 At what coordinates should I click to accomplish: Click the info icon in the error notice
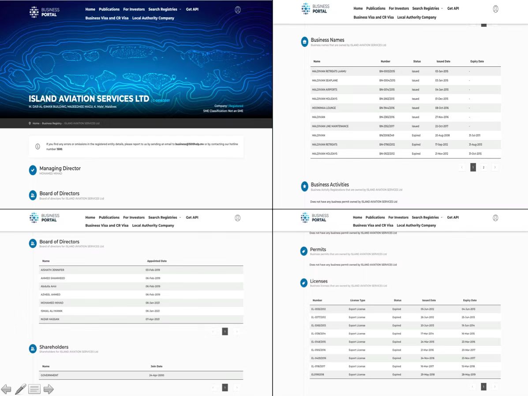[x=38, y=147]
